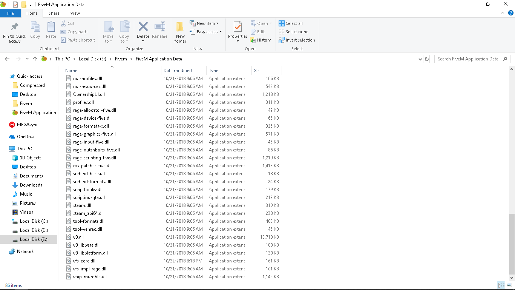Viewport: 515px width, 290px height.
Task: Click Select all in the ribbon
Action: point(291,23)
